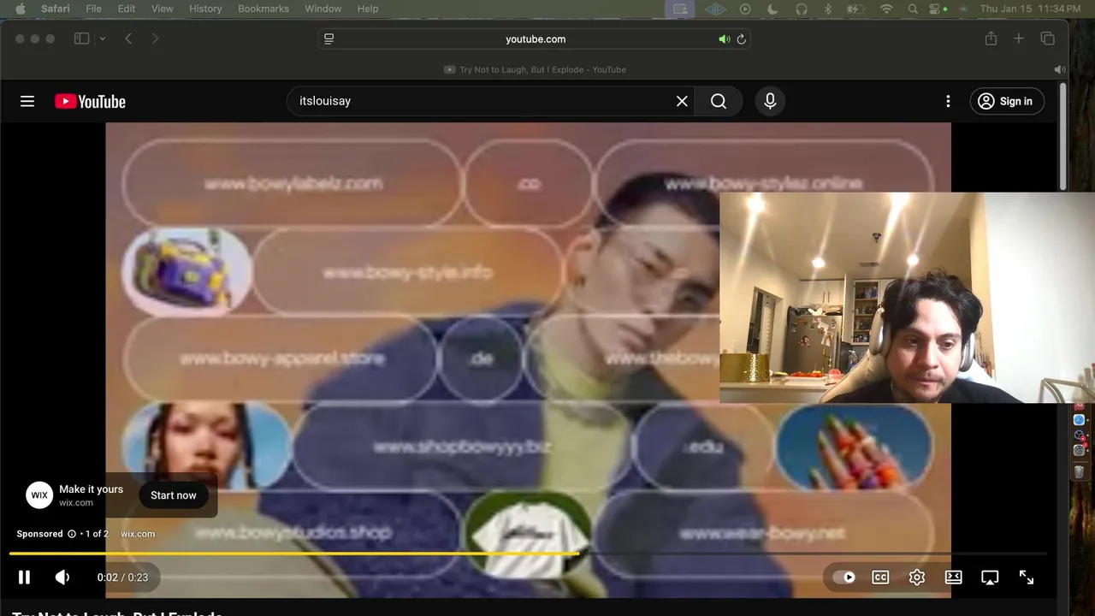The image size is (1095, 616).
Task: Switch to theater mode
Action: pos(953,577)
